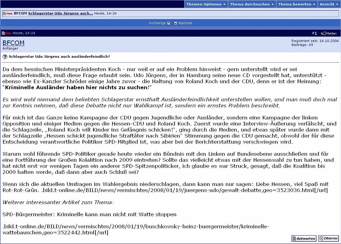The height and width of the screenshot is (244, 341).
Task: Click the down arrow icon beside Nächste
Action: [x=176, y=23]
